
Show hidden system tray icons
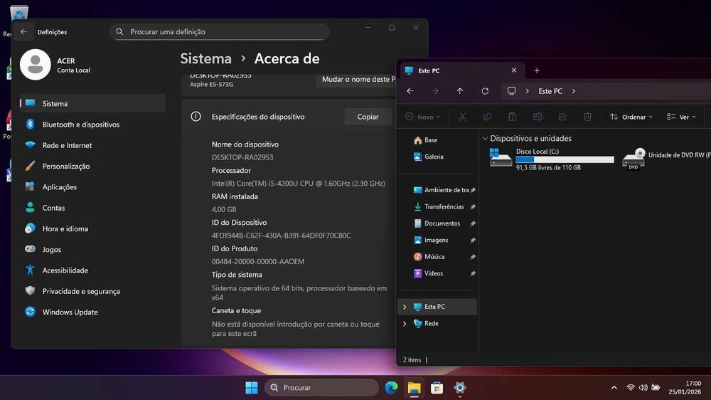(x=614, y=388)
